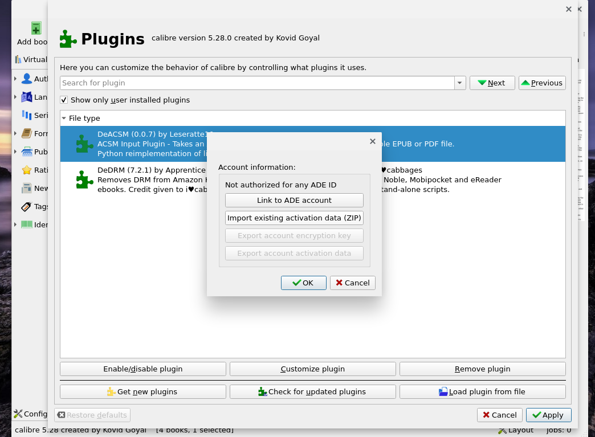595x437 pixels.
Task: Jump to Next plugin search match
Action: point(492,83)
